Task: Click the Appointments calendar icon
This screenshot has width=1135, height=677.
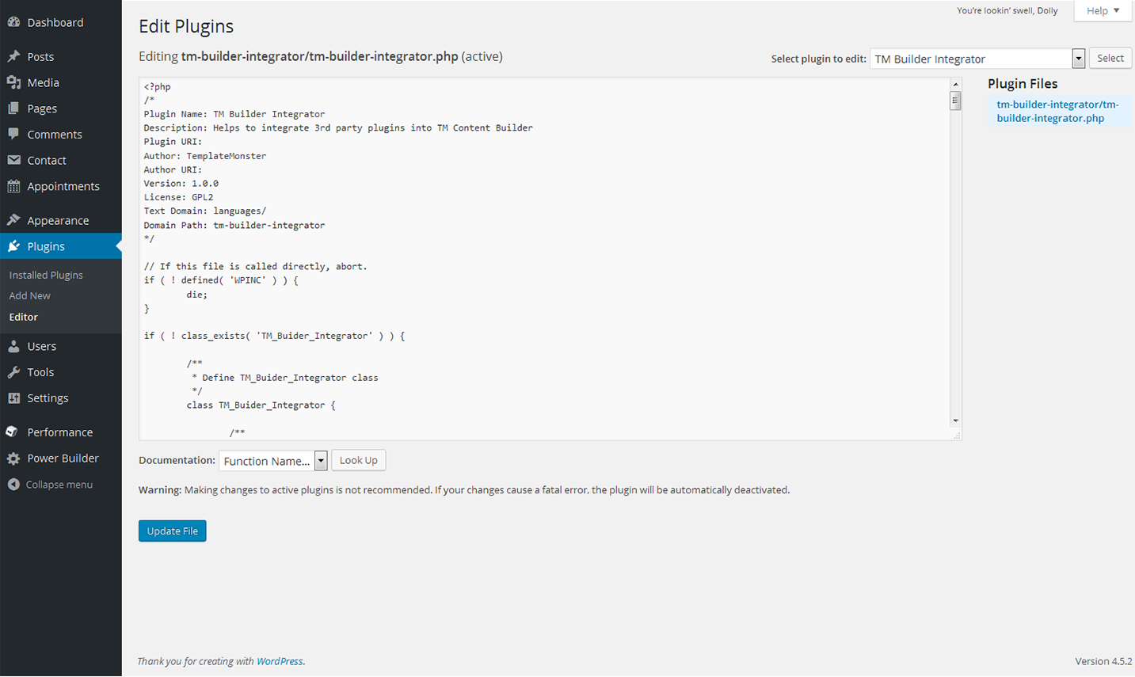Action: click(13, 186)
